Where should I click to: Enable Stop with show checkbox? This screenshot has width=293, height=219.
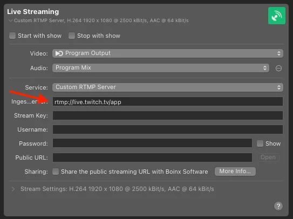tap(72, 36)
